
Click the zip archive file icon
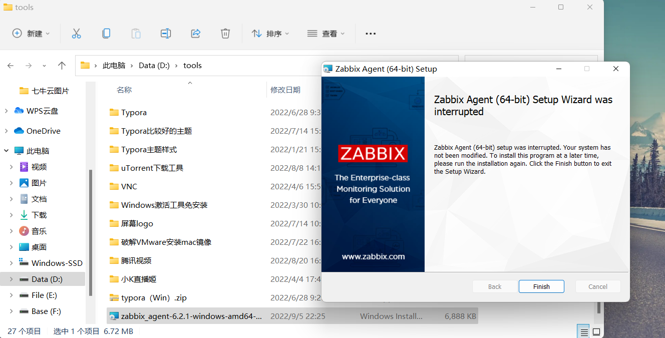click(114, 297)
